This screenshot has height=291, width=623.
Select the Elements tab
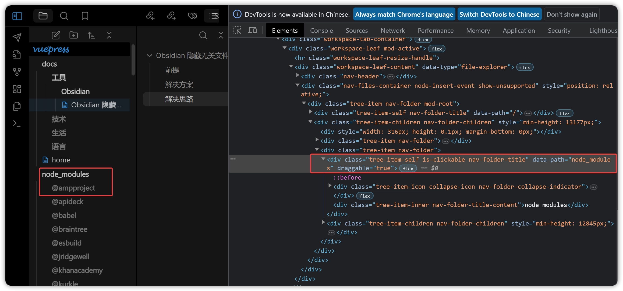[x=285, y=31]
